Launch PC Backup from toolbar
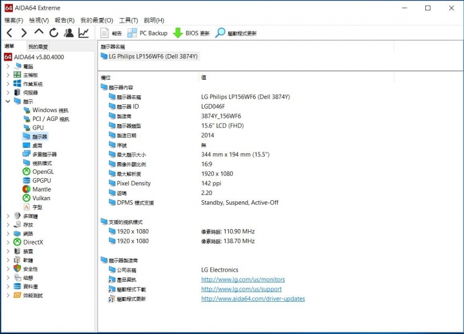This screenshot has width=464, height=334. pyautogui.click(x=148, y=33)
